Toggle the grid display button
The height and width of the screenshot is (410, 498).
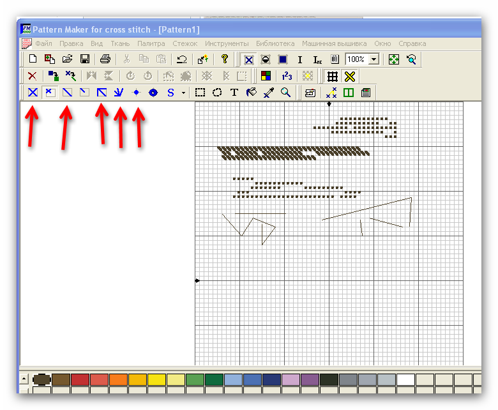coord(332,76)
